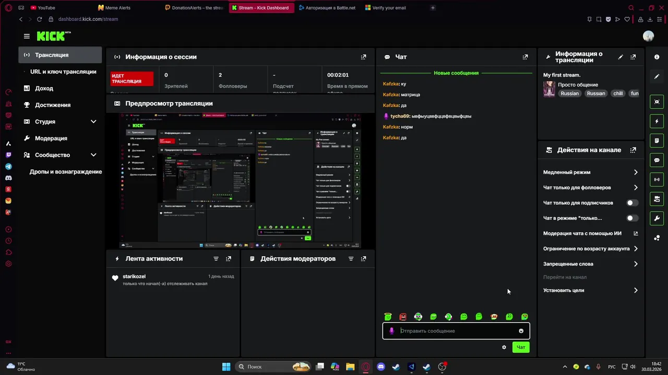The width and height of the screenshot is (668, 375).
Task: Open AI chat moderation external link
Action: (x=636, y=233)
